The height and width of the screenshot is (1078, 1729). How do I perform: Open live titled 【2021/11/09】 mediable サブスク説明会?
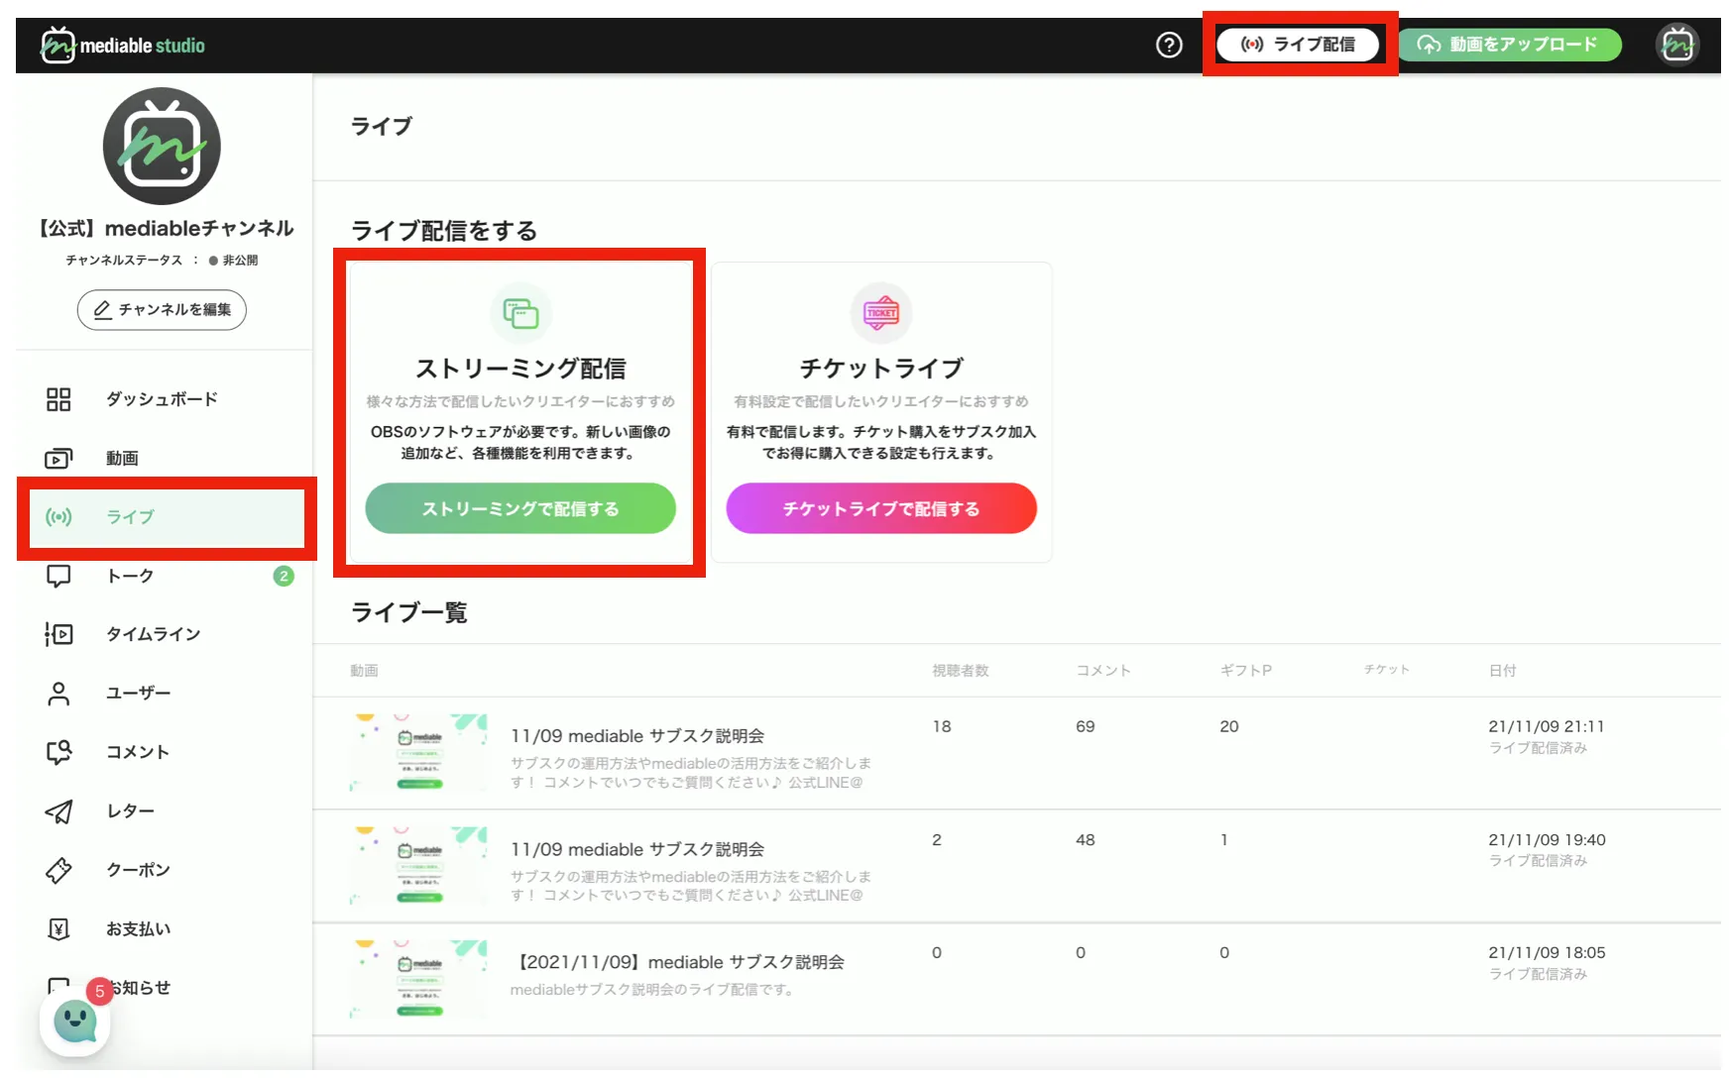tap(680, 962)
